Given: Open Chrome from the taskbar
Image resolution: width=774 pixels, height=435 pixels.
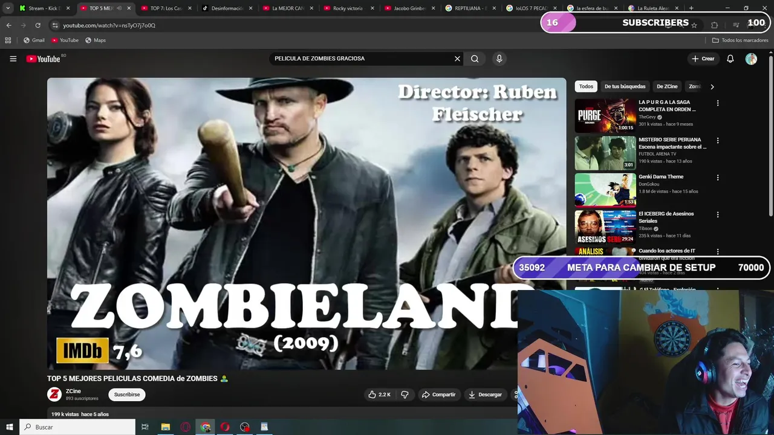Looking at the screenshot, I should (206, 427).
